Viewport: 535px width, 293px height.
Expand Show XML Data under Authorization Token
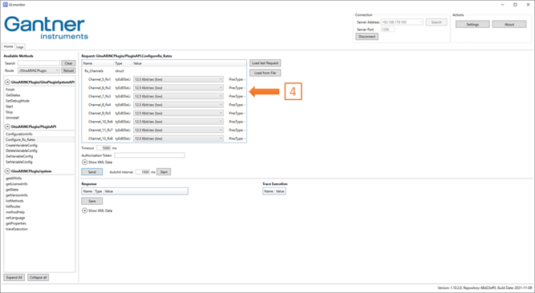84,163
